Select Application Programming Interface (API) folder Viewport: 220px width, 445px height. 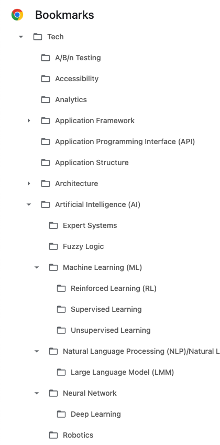(118, 142)
